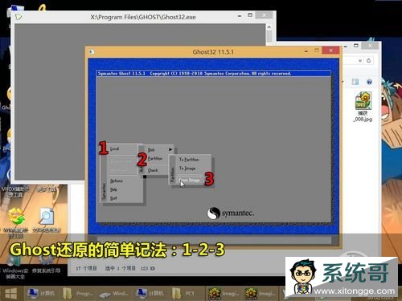Open 计算机 taskbar item beside PC1
Image resolution: width=402 pixels, height=301 pixels.
150,294
